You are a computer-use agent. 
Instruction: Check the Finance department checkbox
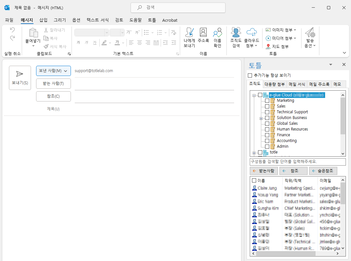[x=267, y=135]
